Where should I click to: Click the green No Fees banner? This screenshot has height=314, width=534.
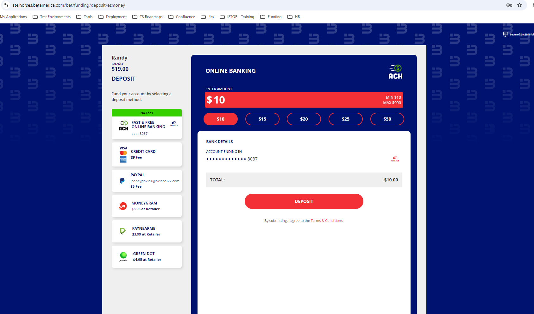pos(147,113)
